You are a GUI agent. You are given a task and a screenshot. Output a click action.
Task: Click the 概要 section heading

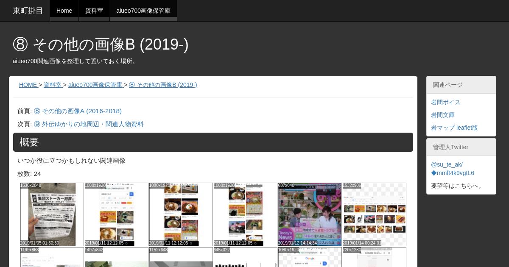click(213, 142)
